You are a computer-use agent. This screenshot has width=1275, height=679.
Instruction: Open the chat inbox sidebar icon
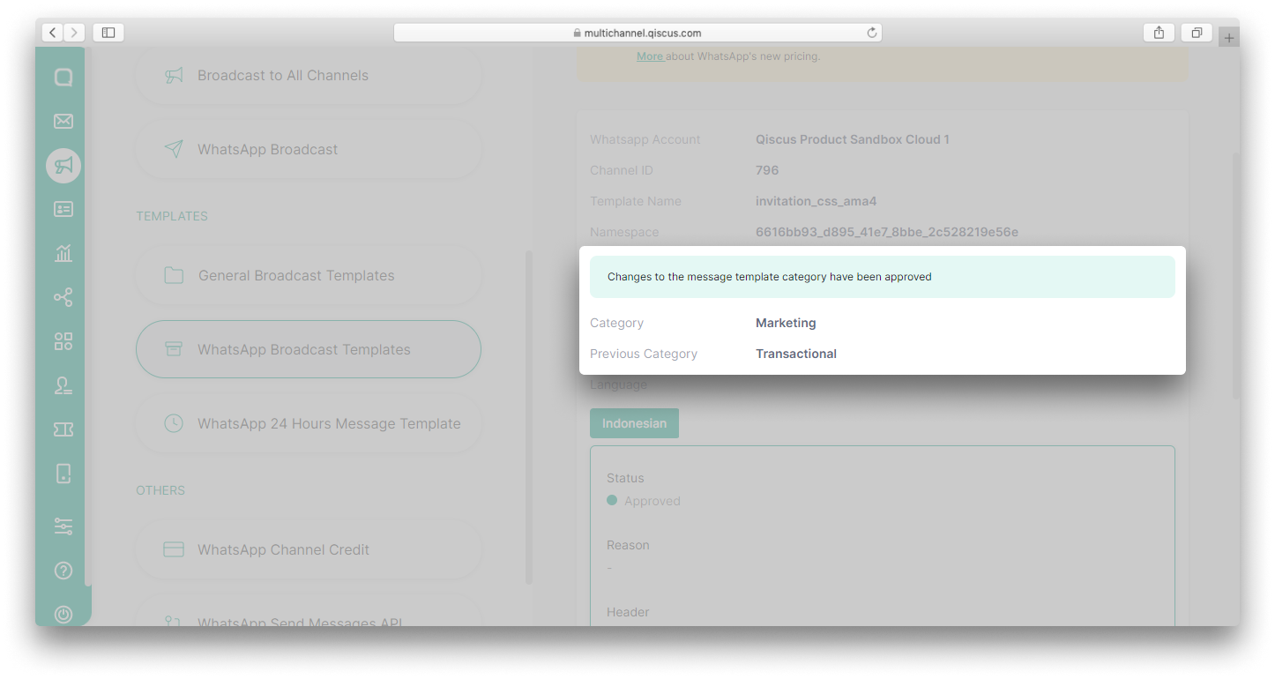click(63, 78)
